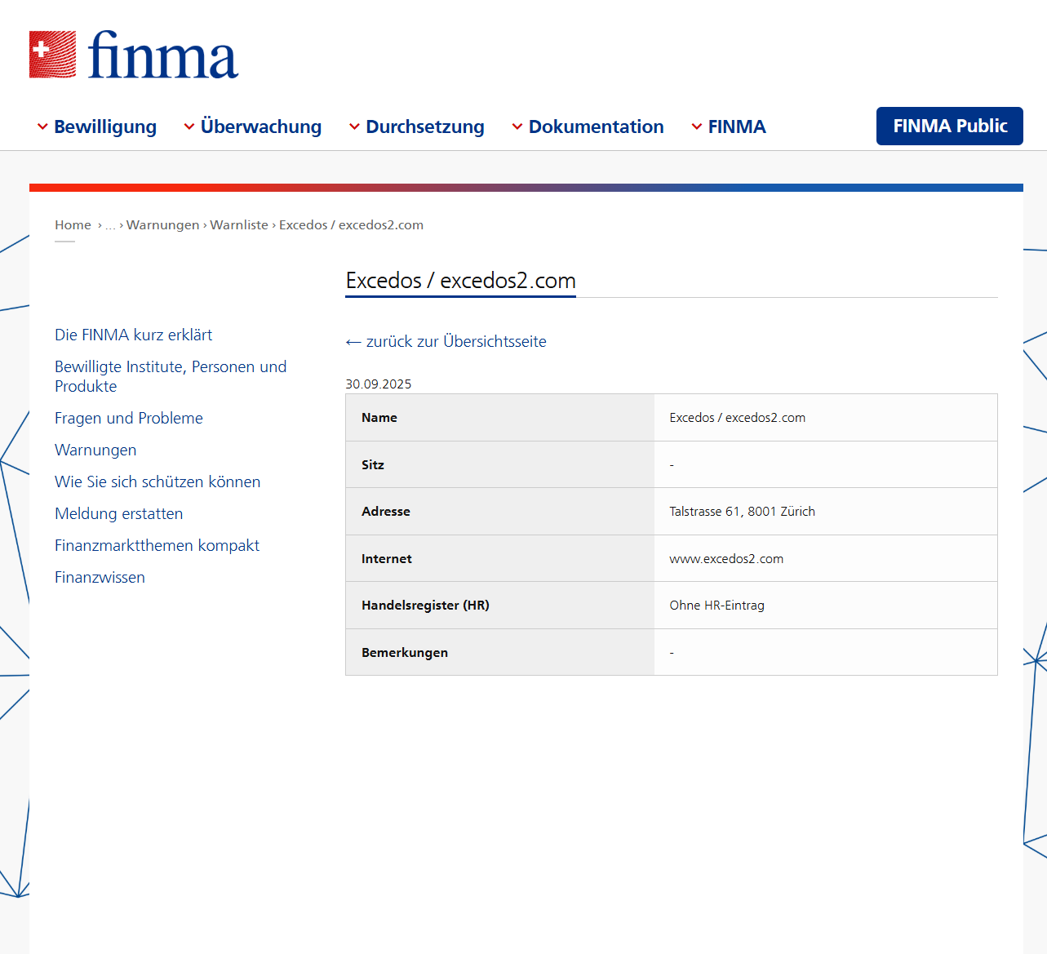Click the Name row label
The image size is (1047, 954).
[x=379, y=418]
